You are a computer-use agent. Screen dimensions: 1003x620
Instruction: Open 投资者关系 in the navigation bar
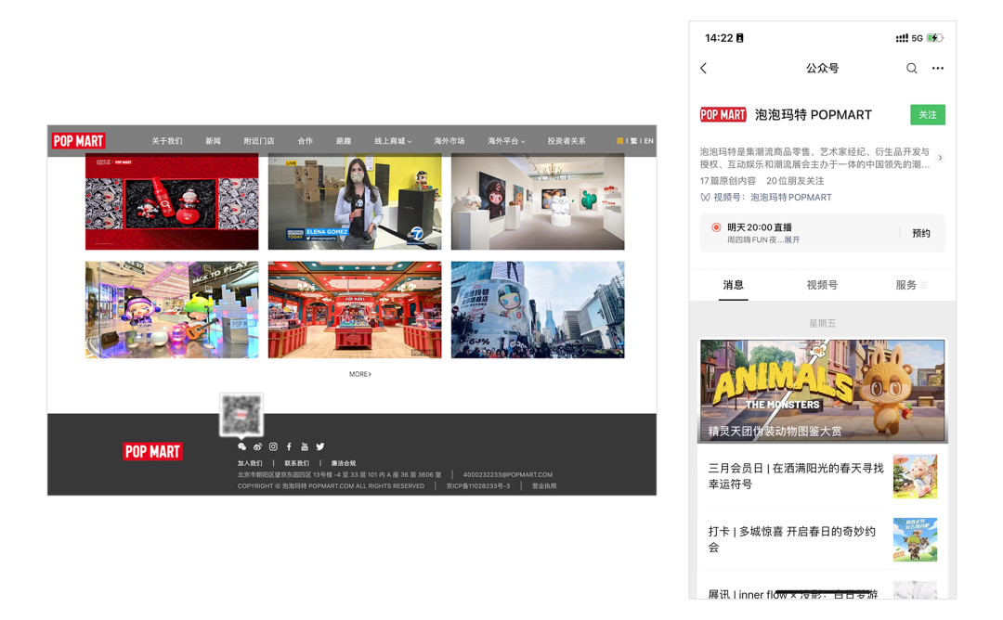567,141
